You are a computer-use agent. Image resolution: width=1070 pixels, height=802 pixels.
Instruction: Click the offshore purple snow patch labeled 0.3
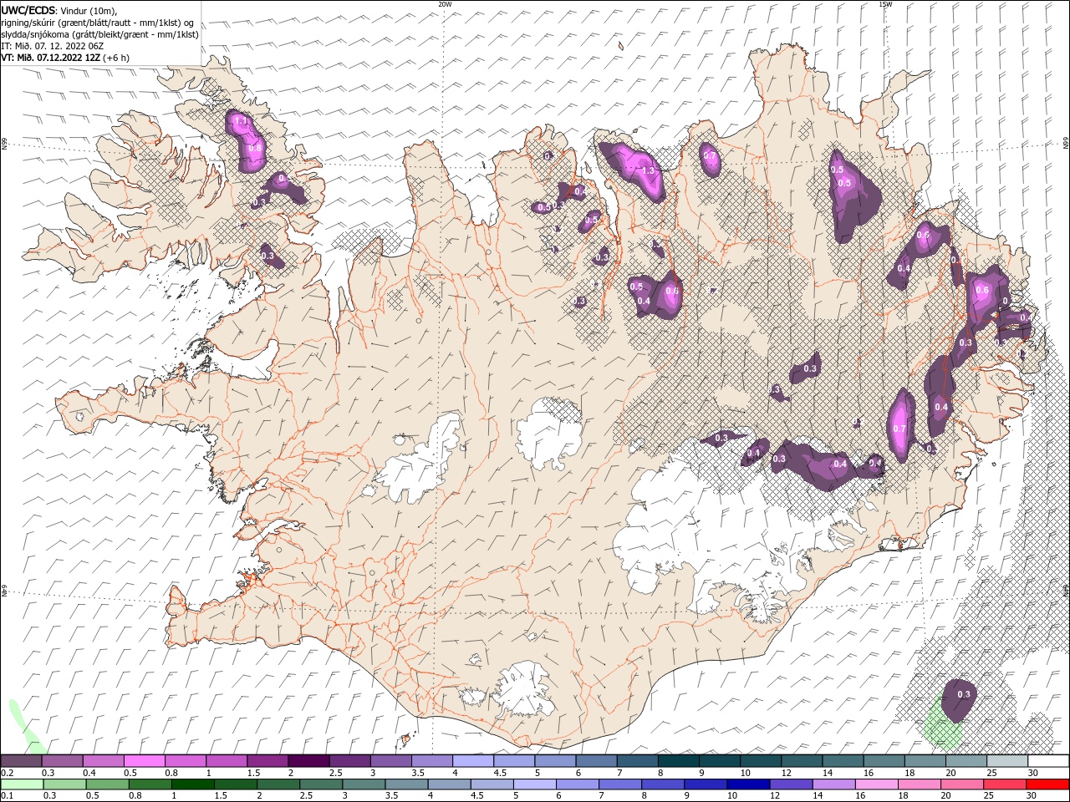(x=960, y=698)
